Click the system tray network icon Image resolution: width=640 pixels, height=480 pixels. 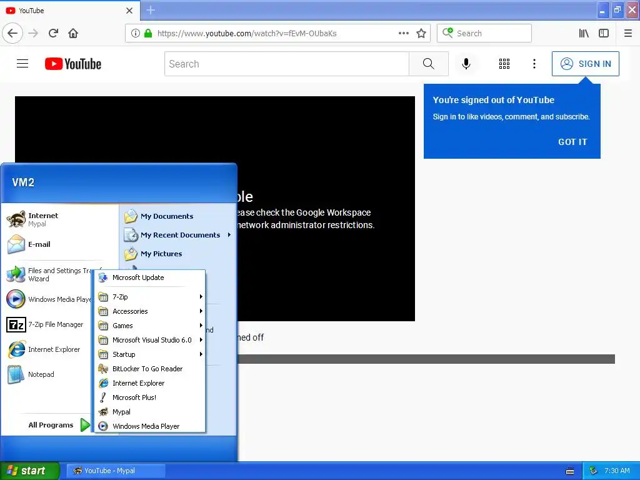click(594, 471)
